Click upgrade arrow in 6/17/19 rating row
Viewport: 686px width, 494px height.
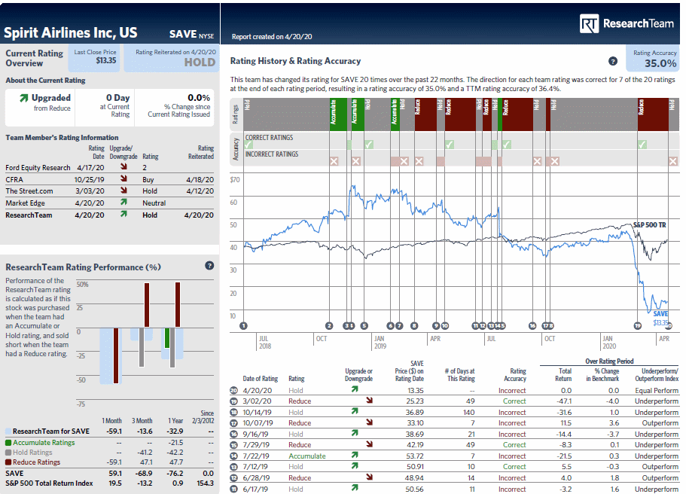click(x=355, y=488)
